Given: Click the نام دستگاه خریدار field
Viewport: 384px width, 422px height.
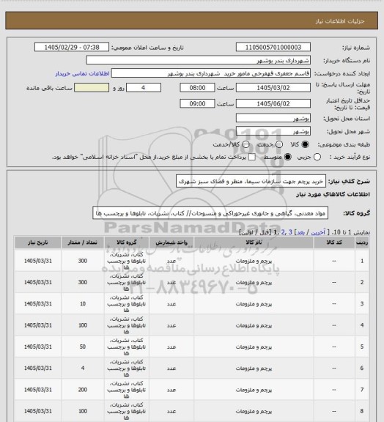Looking at the screenshot, I should pyautogui.click(x=198, y=60).
